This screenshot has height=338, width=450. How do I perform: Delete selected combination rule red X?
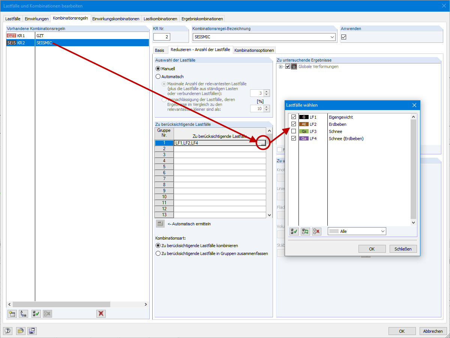pyautogui.click(x=101, y=314)
